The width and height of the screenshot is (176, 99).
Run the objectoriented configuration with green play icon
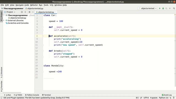tap(160, 9)
